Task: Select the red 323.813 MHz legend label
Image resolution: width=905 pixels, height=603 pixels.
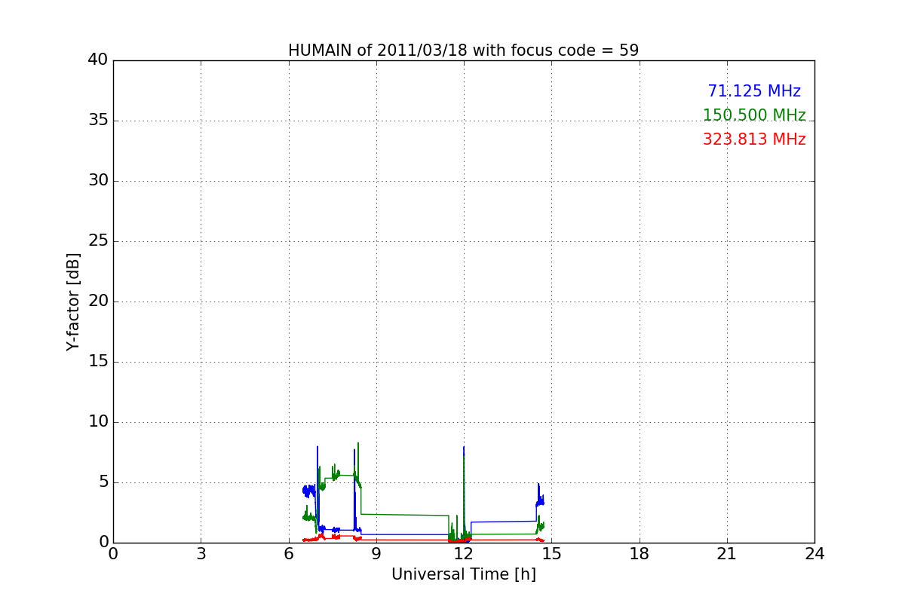Action: 754,139
